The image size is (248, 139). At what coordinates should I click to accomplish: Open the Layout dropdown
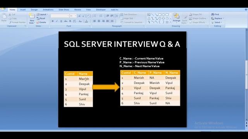click(x=42, y=14)
